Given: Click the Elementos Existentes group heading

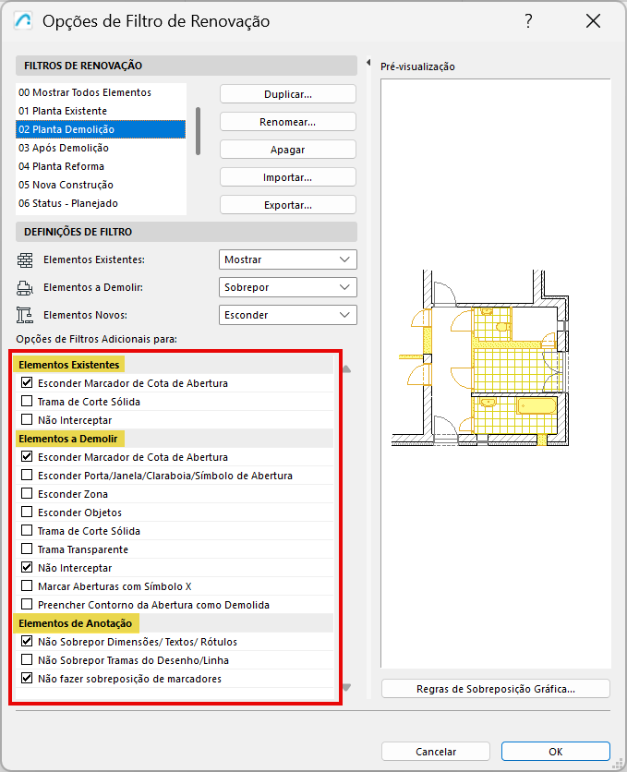Looking at the screenshot, I should tap(69, 365).
